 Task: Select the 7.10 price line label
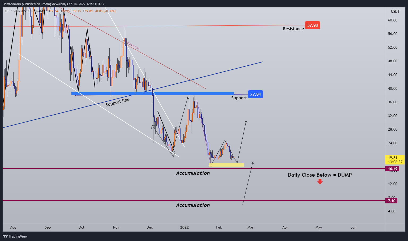coord(392,201)
